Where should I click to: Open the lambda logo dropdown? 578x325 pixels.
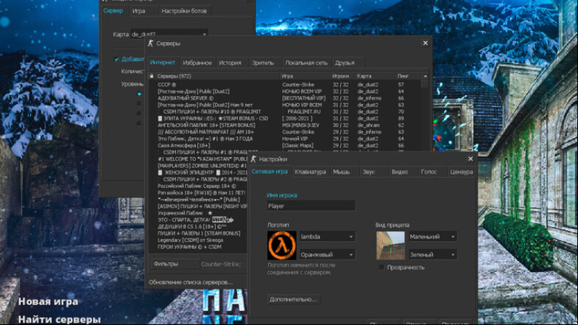327,237
